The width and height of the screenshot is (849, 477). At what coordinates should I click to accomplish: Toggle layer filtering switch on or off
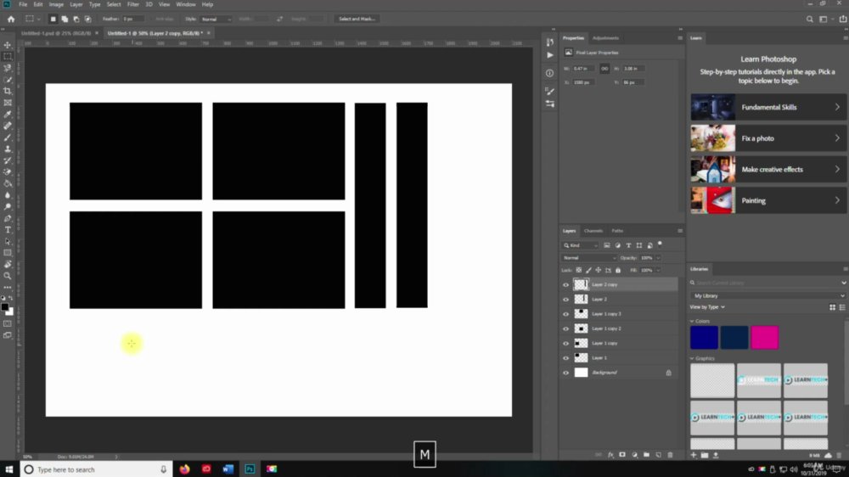[x=660, y=244]
